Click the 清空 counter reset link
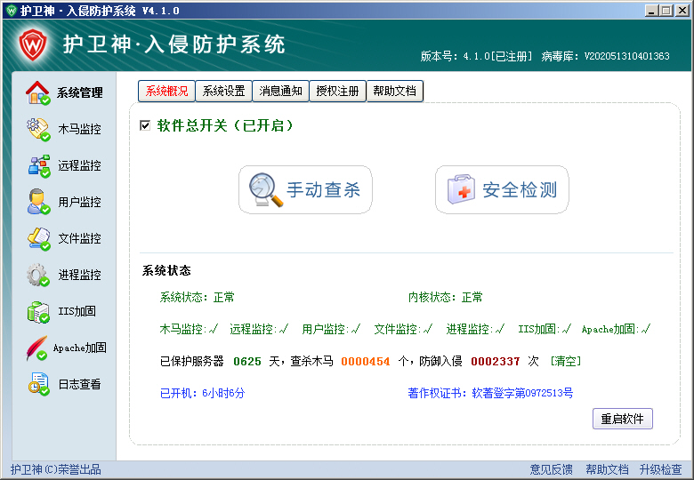 [x=566, y=361]
